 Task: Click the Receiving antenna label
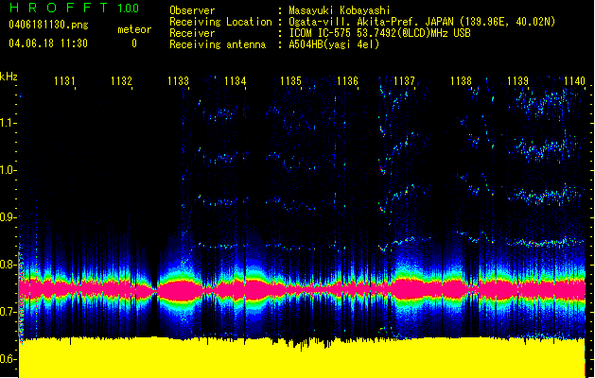click(x=218, y=44)
